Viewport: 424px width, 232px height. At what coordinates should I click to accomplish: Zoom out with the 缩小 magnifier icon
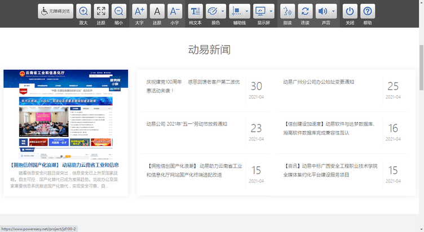pyautogui.click(x=118, y=11)
